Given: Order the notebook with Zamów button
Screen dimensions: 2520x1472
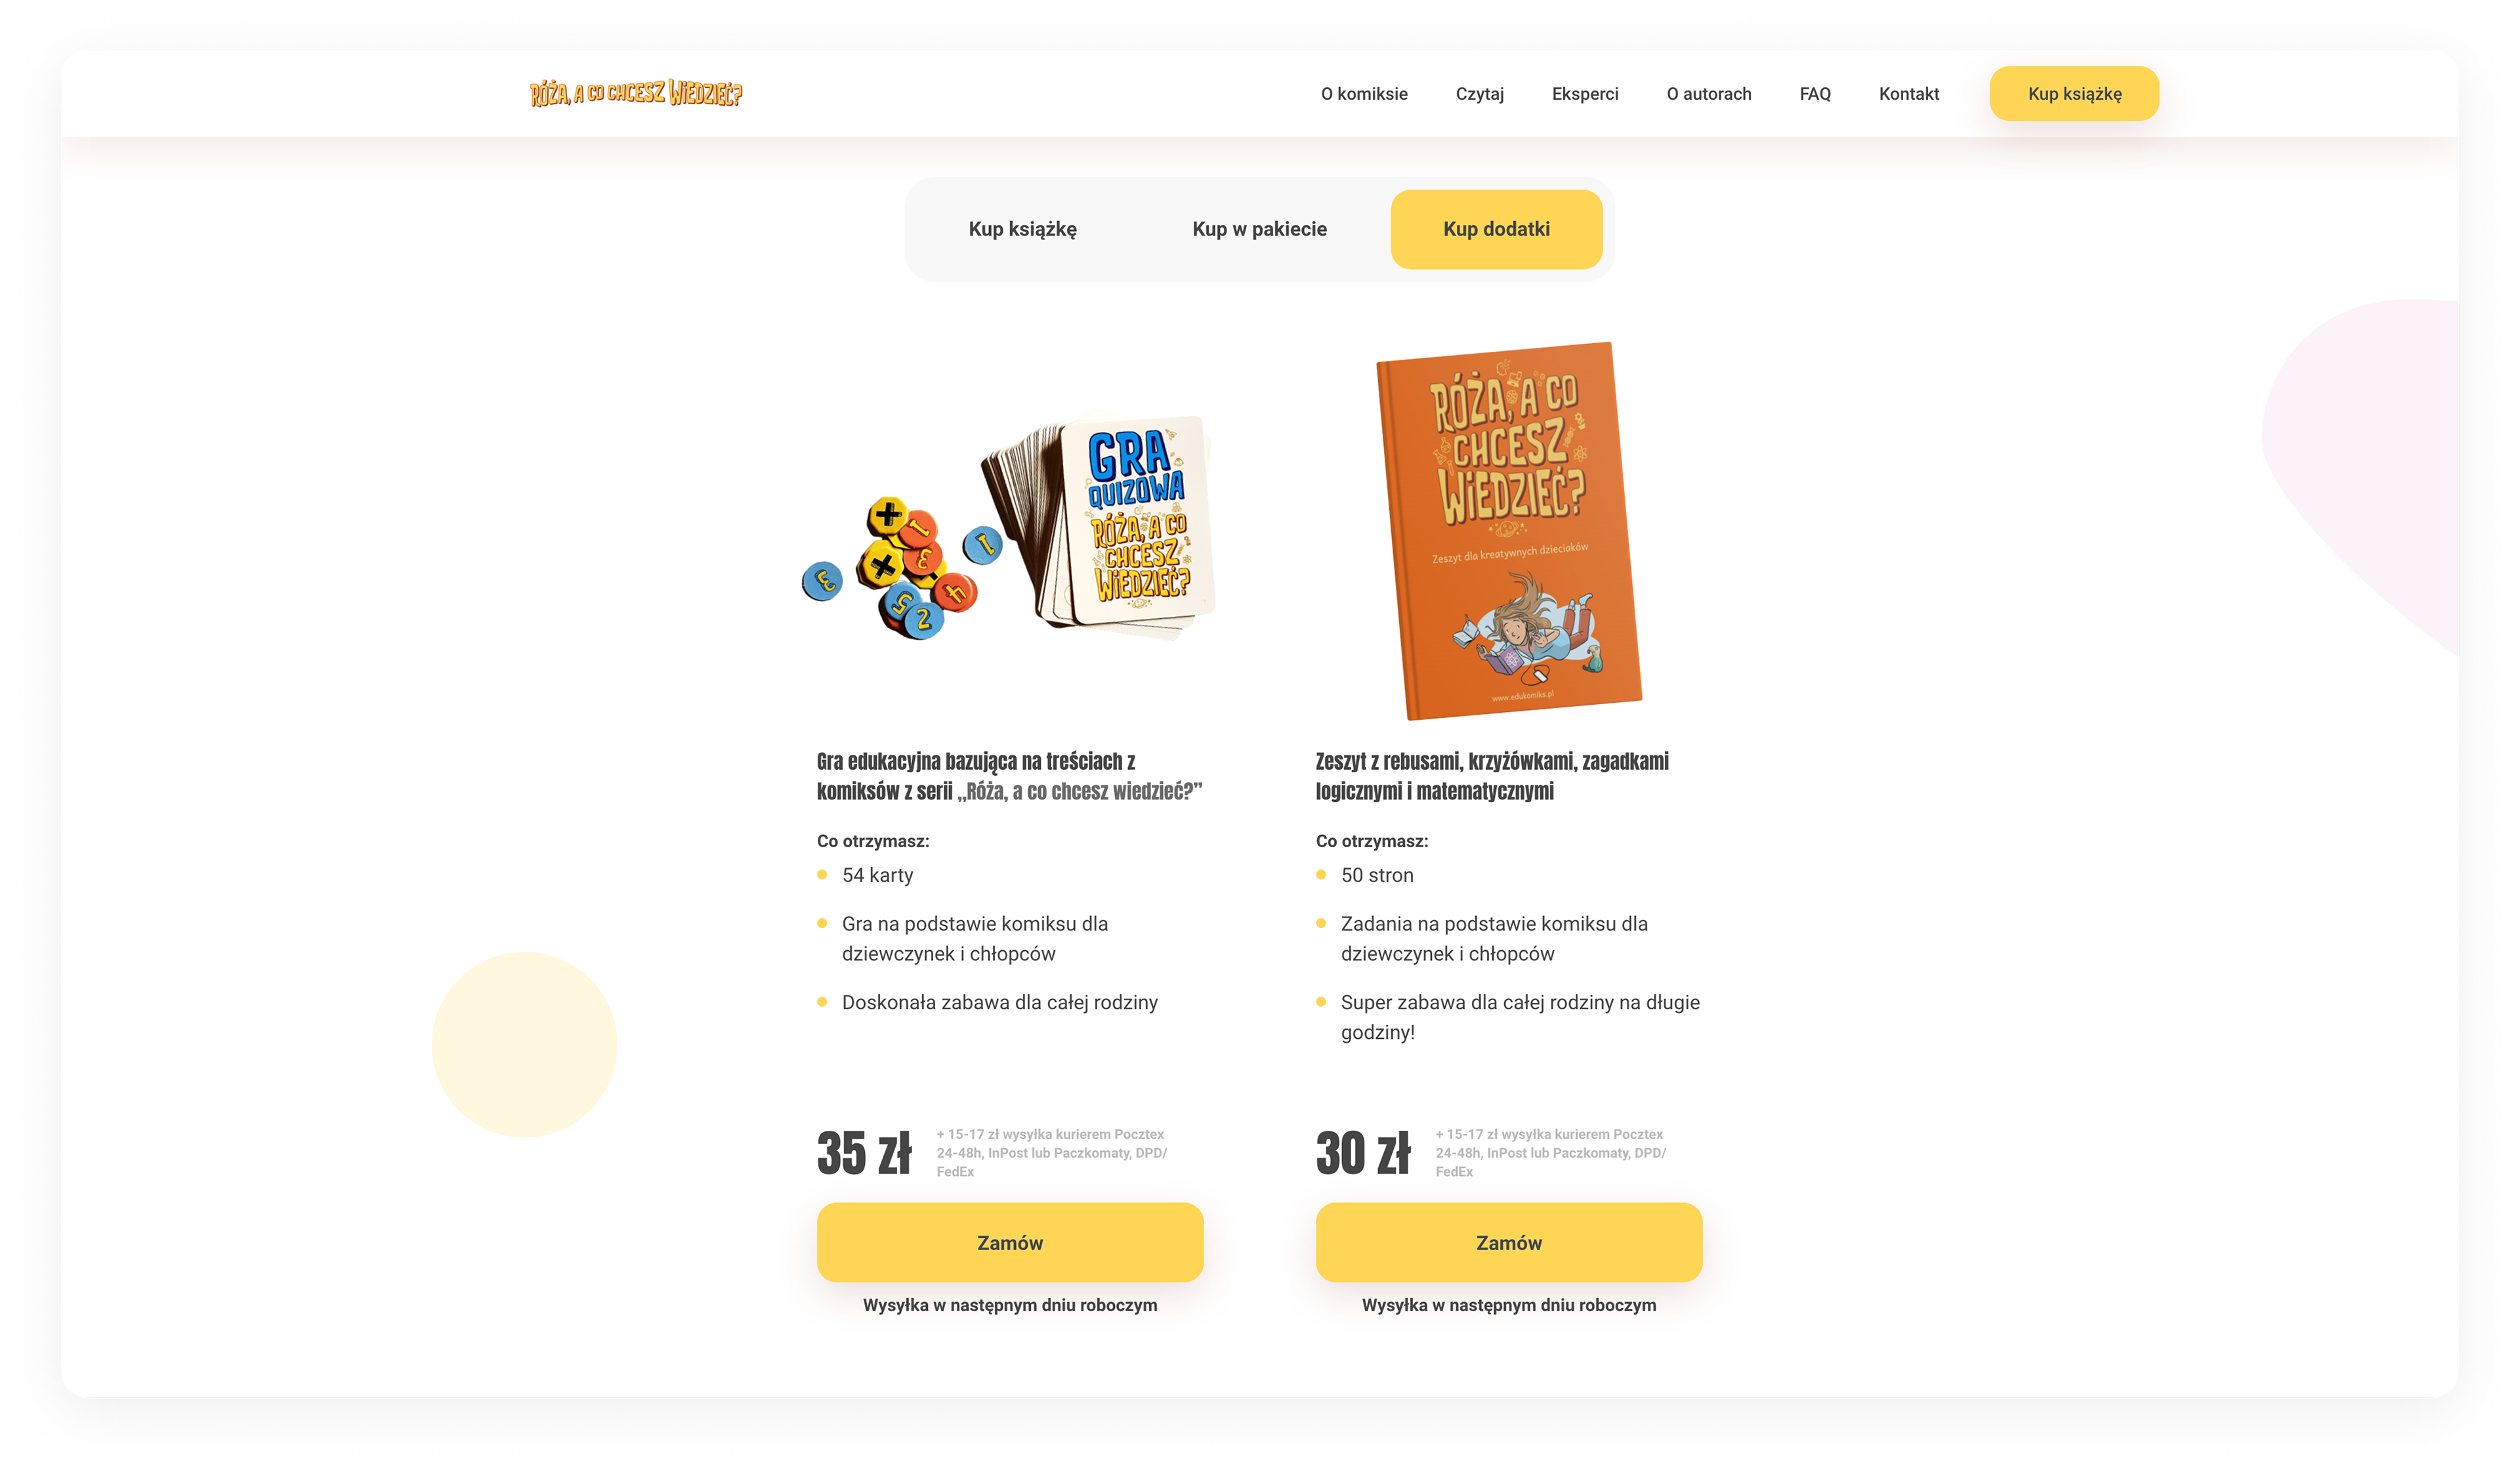Looking at the screenshot, I should (1508, 1242).
